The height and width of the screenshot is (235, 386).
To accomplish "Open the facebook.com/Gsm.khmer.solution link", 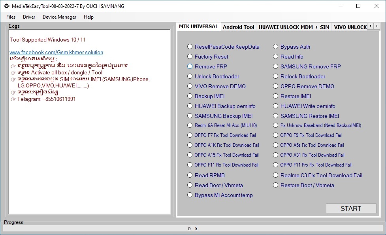I will click(x=56, y=52).
